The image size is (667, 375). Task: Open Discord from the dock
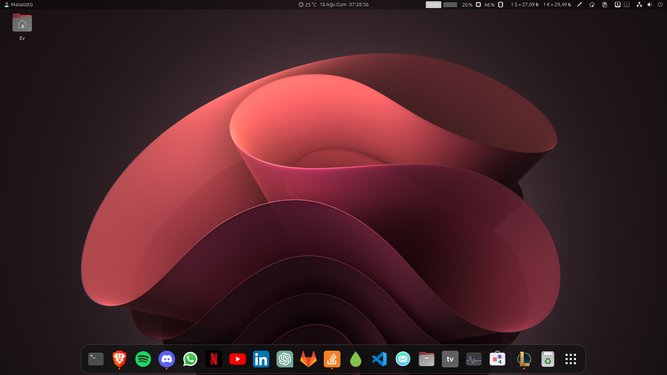(167, 359)
